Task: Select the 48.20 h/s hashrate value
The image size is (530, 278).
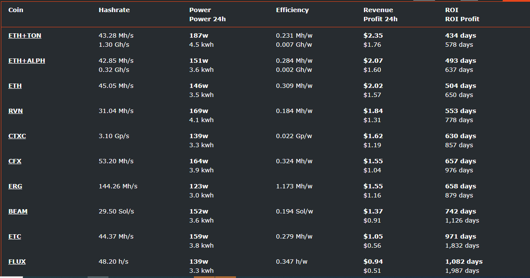Action: point(114,262)
